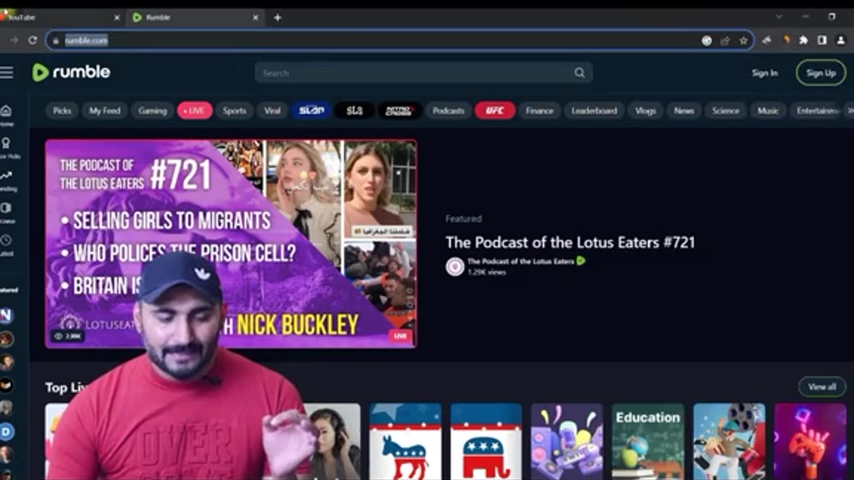Open the Democrat donkey category card
854x480 pixels.
405,441
